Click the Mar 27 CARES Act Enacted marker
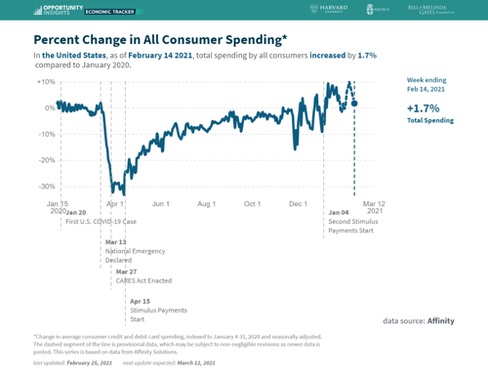 point(143,276)
